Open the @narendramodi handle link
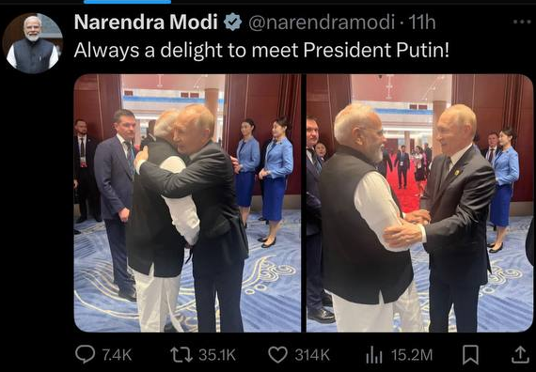This screenshot has width=536, height=372. [x=322, y=23]
